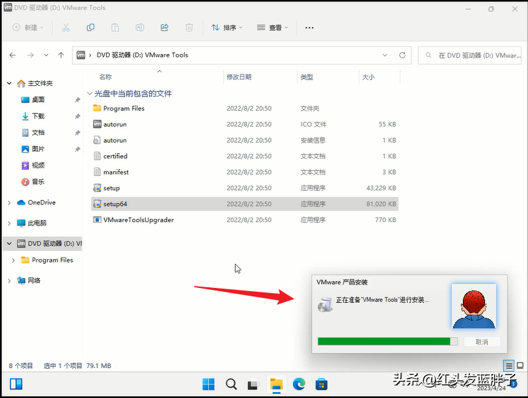
Task: Refresh the current folder view
Action: click(x=402, y=55)
